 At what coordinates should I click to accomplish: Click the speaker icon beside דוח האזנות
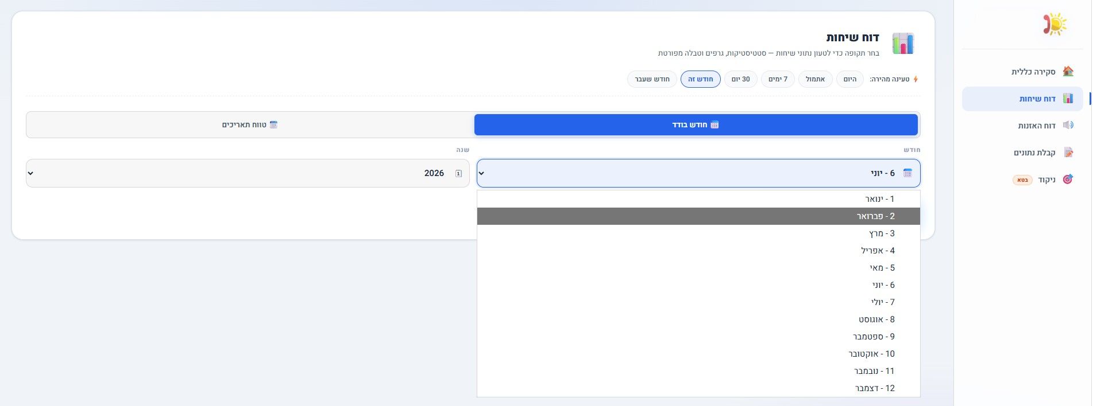point(1068,125)
